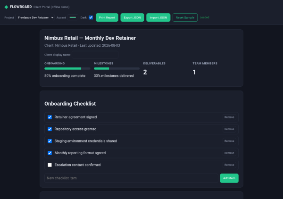The height and width of the screenshot is (199, 283).
Task: Uncheck Retainer agreement signed checkbox
Action: (50, 117)
